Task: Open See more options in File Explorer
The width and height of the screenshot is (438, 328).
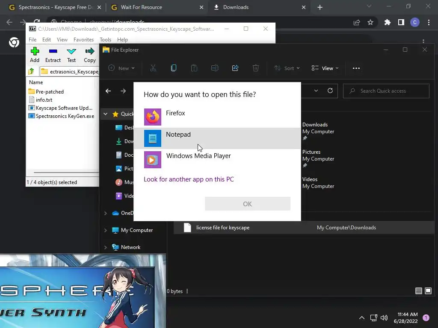Action: point(356,68)
